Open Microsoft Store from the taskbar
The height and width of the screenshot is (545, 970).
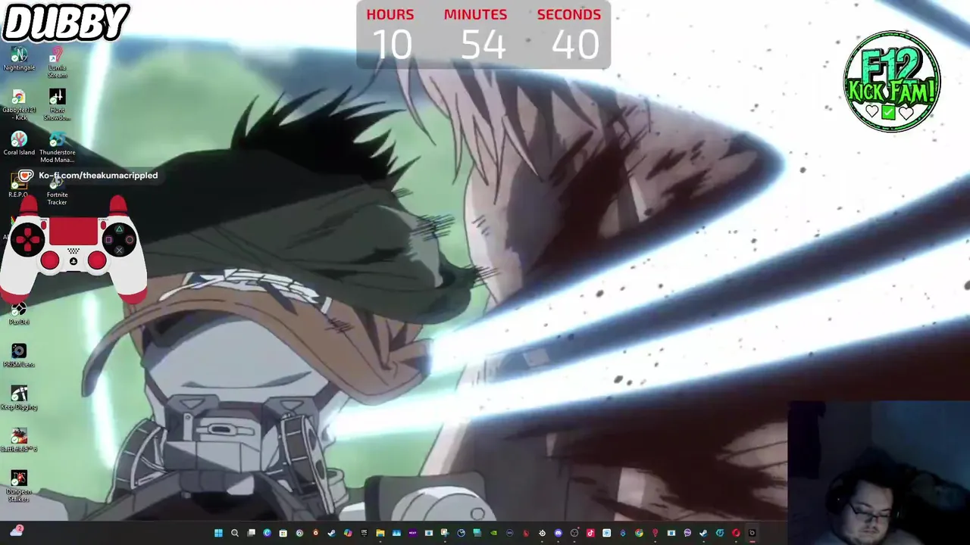coord(283,533)
